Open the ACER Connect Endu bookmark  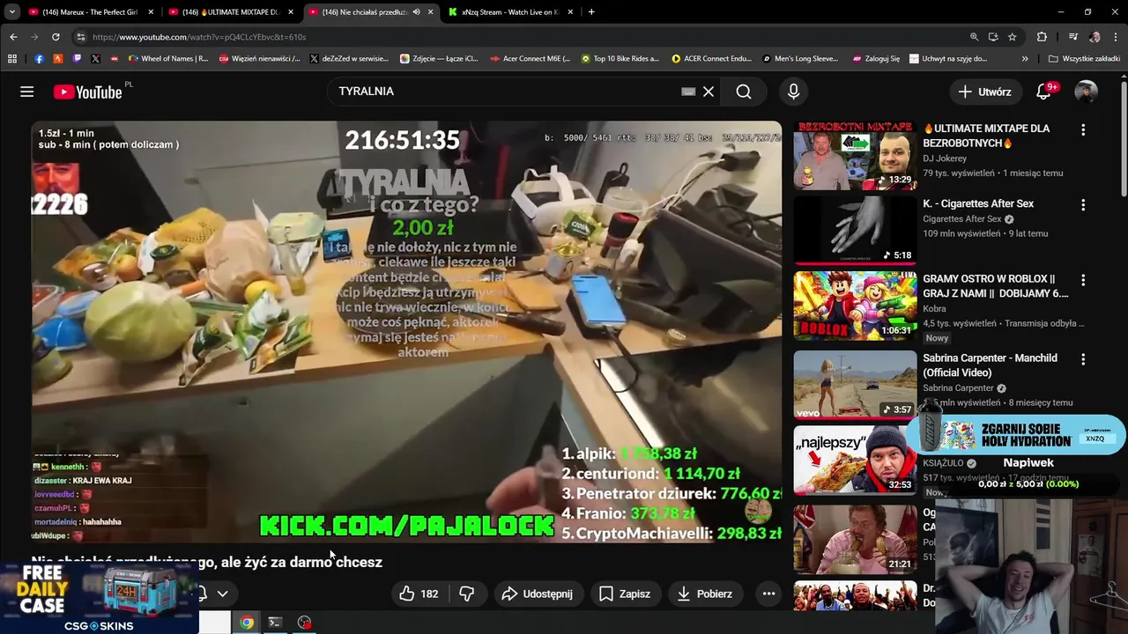(712, 59)
